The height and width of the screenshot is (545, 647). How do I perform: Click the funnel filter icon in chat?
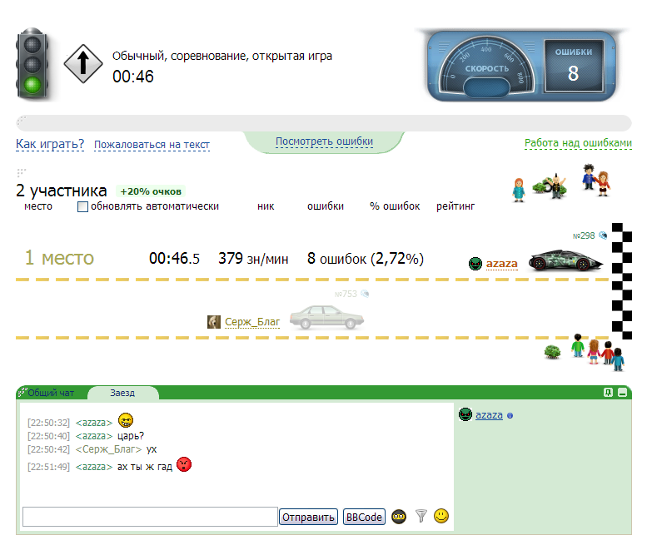click(421, 516)
